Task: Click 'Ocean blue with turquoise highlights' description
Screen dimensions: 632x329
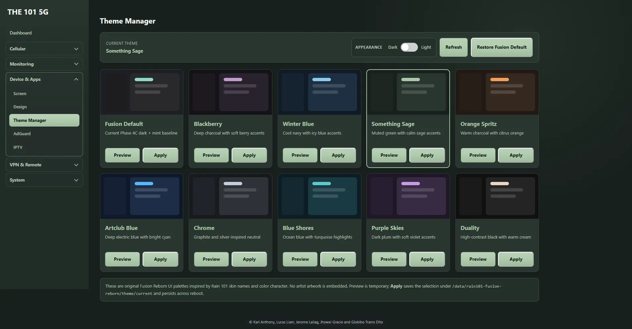Action: point(317,237)
